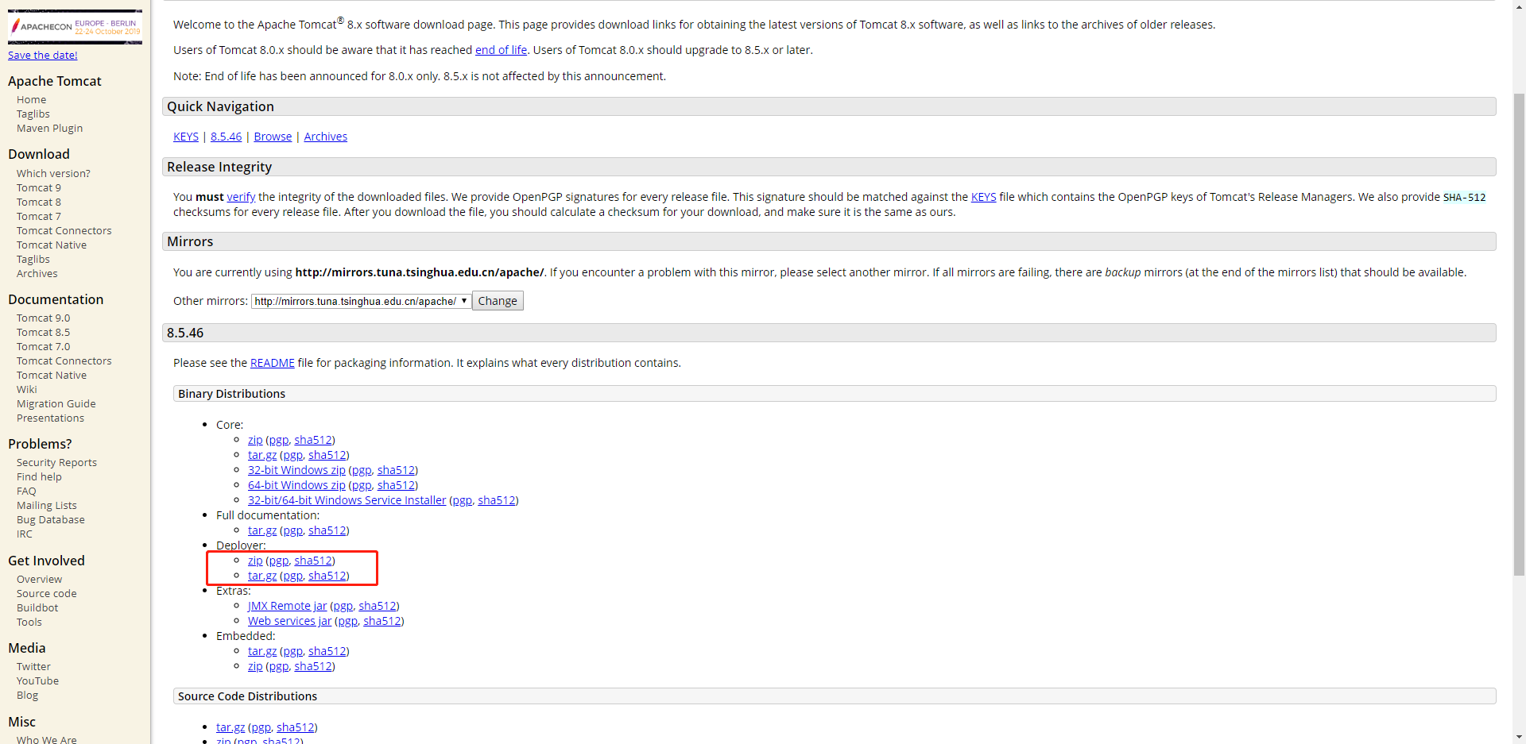The width and height of the screenshot is (1526, 744).
Task: Download the Core zip distribution
Action: pyautogui.click(x=254, y=439)
